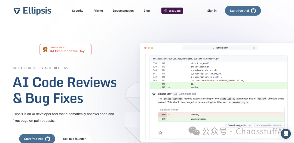The image size is (294, 143).
Task: Open the Product Hunt #4 Product badge
Action: click(66, 50)
